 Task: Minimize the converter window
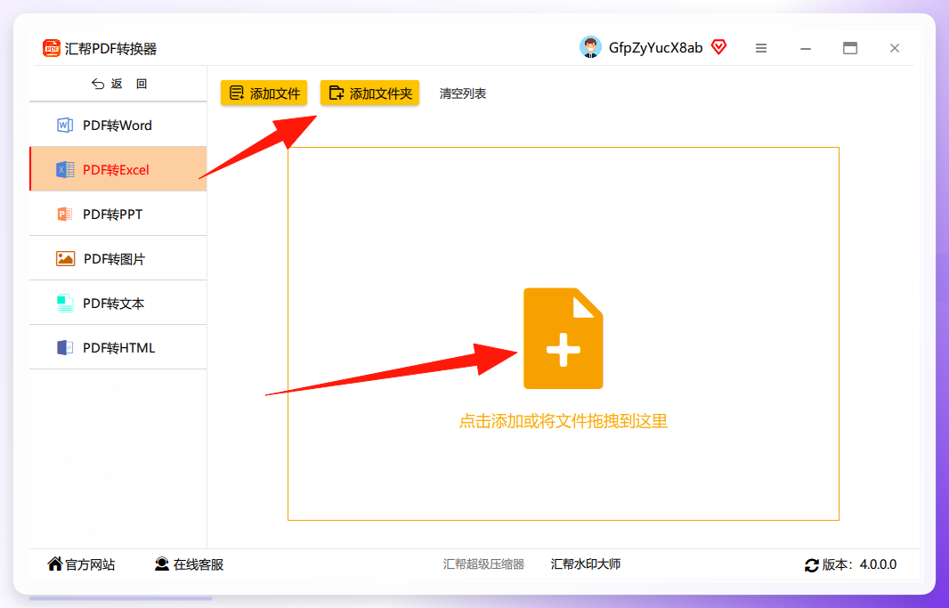pos(806,48)
